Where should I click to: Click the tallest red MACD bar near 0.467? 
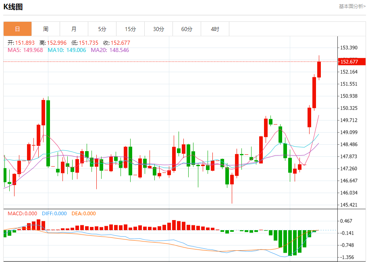click(x=38, y=225)
